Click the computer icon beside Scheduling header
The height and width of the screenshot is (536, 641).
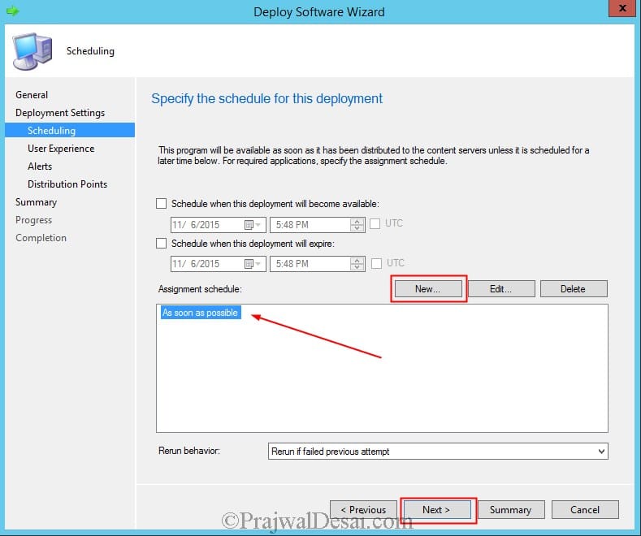pyautogui.click(x=32, y=51)
